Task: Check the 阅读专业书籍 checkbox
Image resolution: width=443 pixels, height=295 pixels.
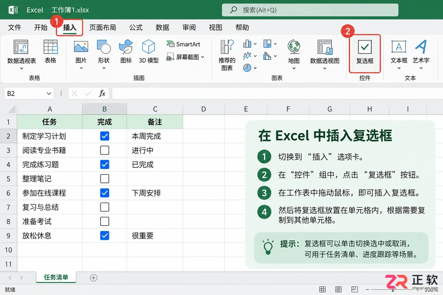Action: click(x=104, y=150)
